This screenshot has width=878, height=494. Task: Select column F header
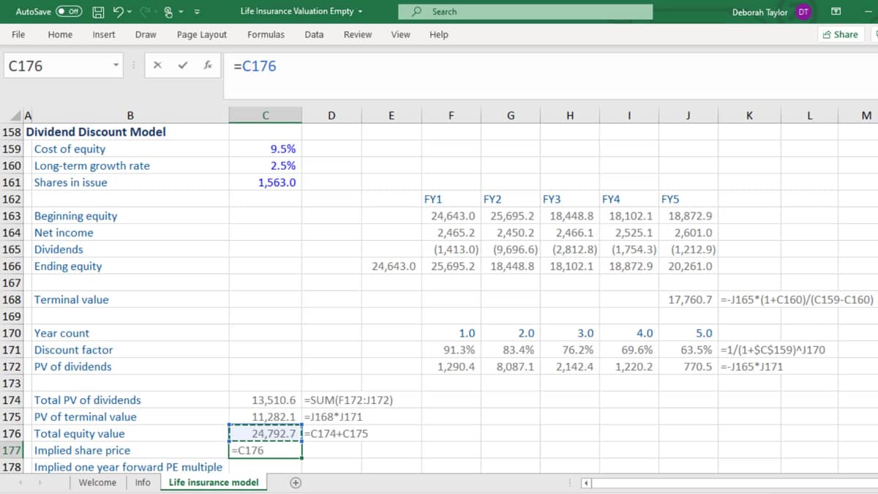(x=451, y=115)
